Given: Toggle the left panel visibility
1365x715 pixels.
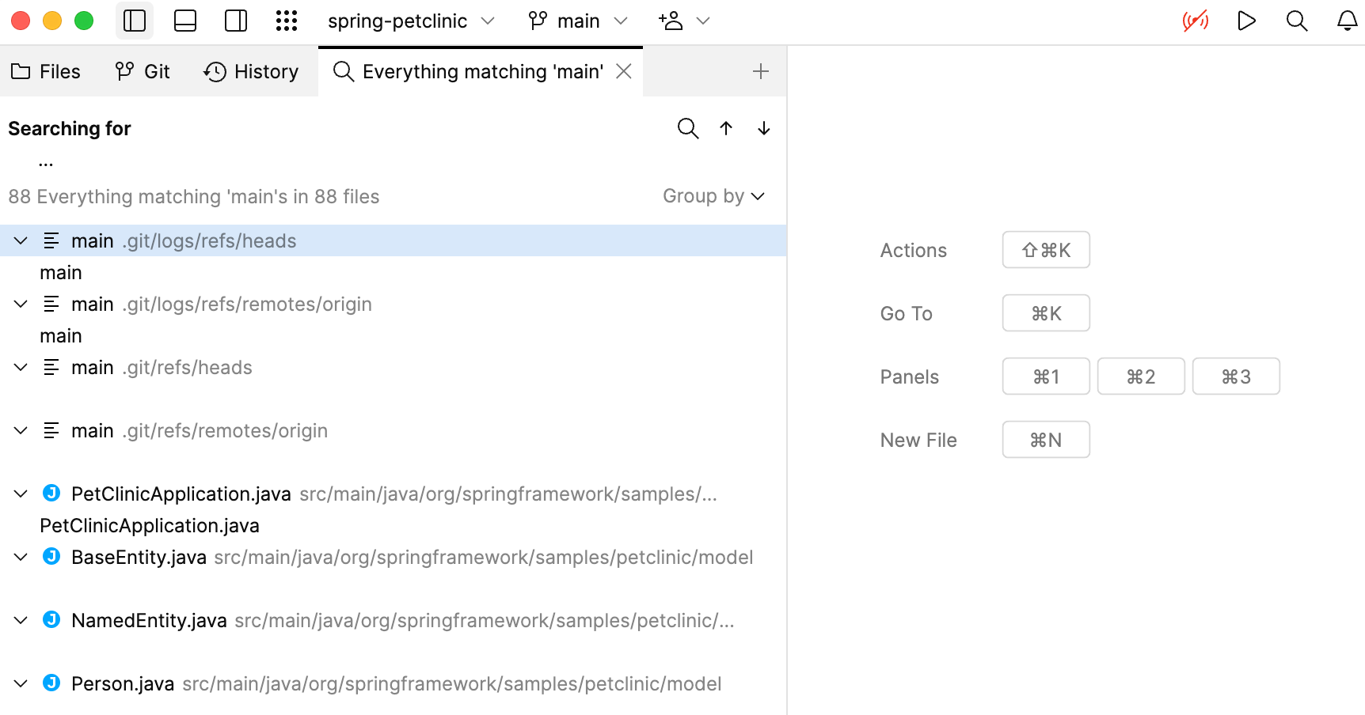Looking at the screenshot, I should pyautogui.click(x=135, y=21).
